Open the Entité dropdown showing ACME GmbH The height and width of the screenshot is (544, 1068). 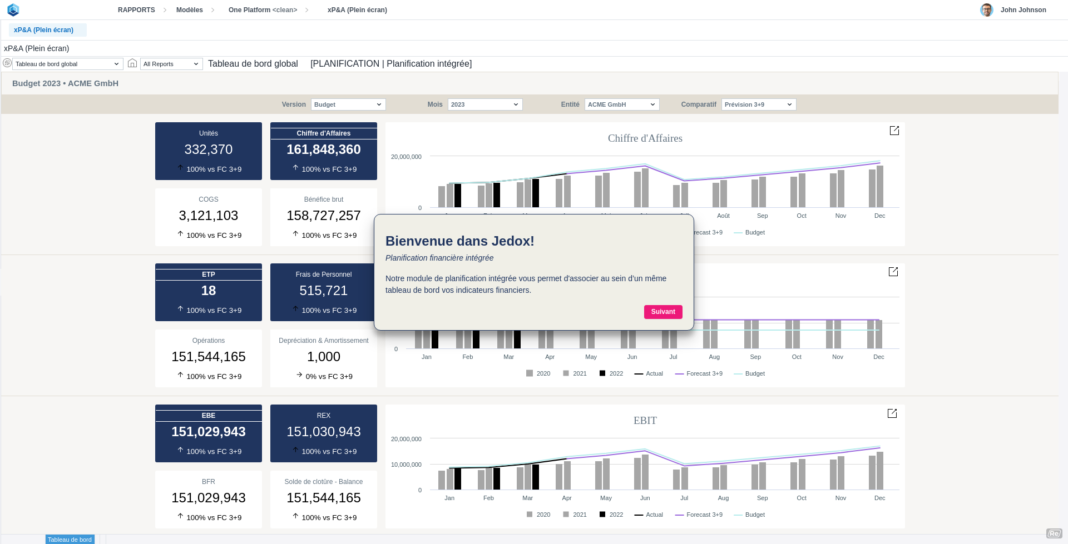tap(621, 104)
